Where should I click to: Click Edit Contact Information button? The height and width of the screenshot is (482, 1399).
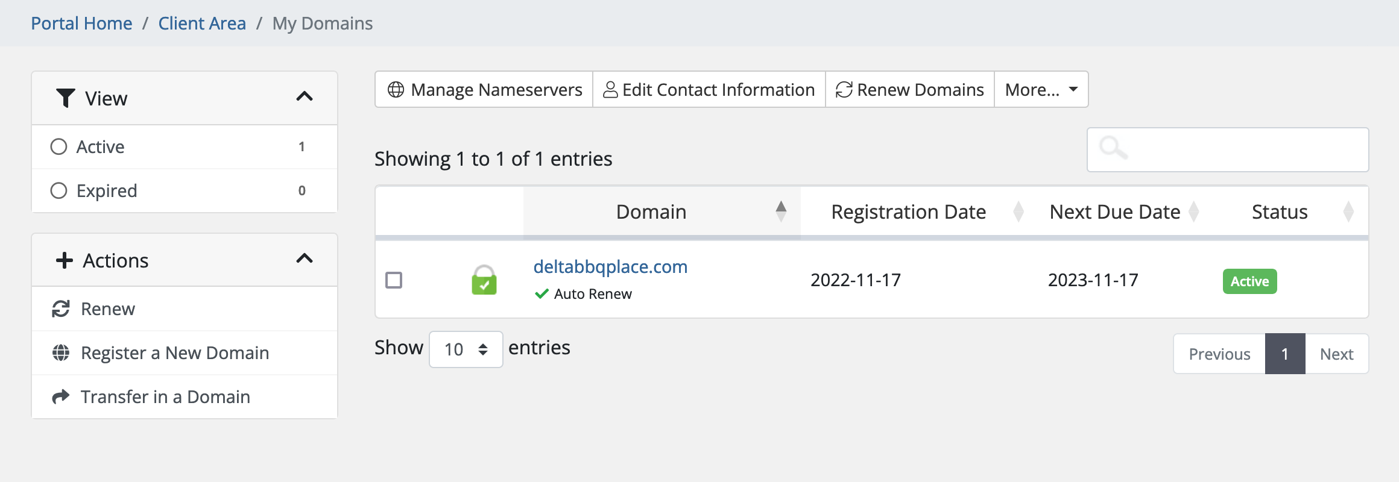point(709,90)
